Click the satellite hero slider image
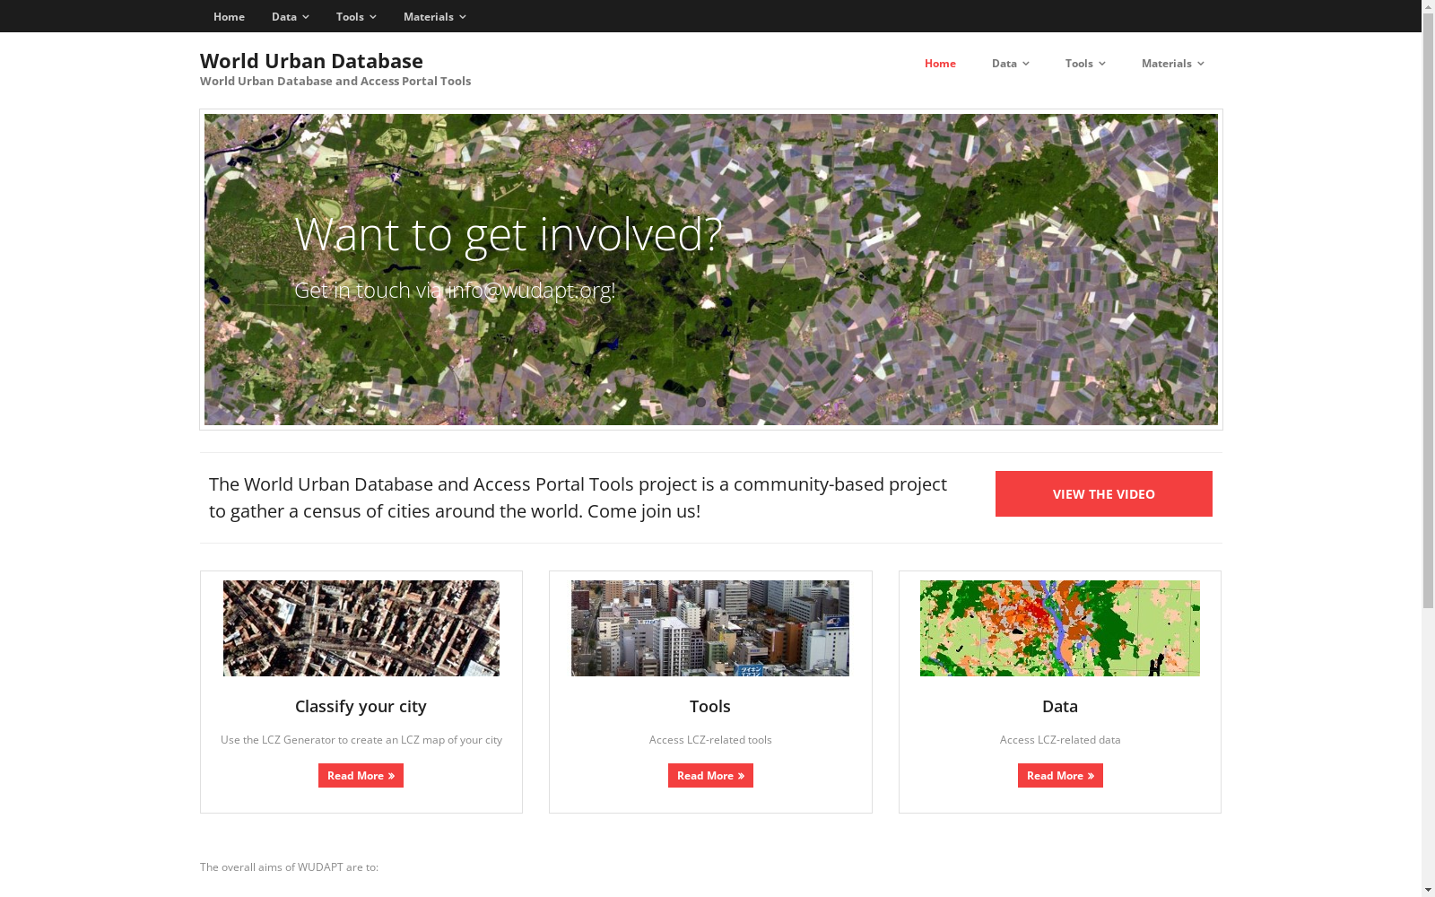Screen dimensions: 1435x897 pyautogui.click(x=711, y=269)
